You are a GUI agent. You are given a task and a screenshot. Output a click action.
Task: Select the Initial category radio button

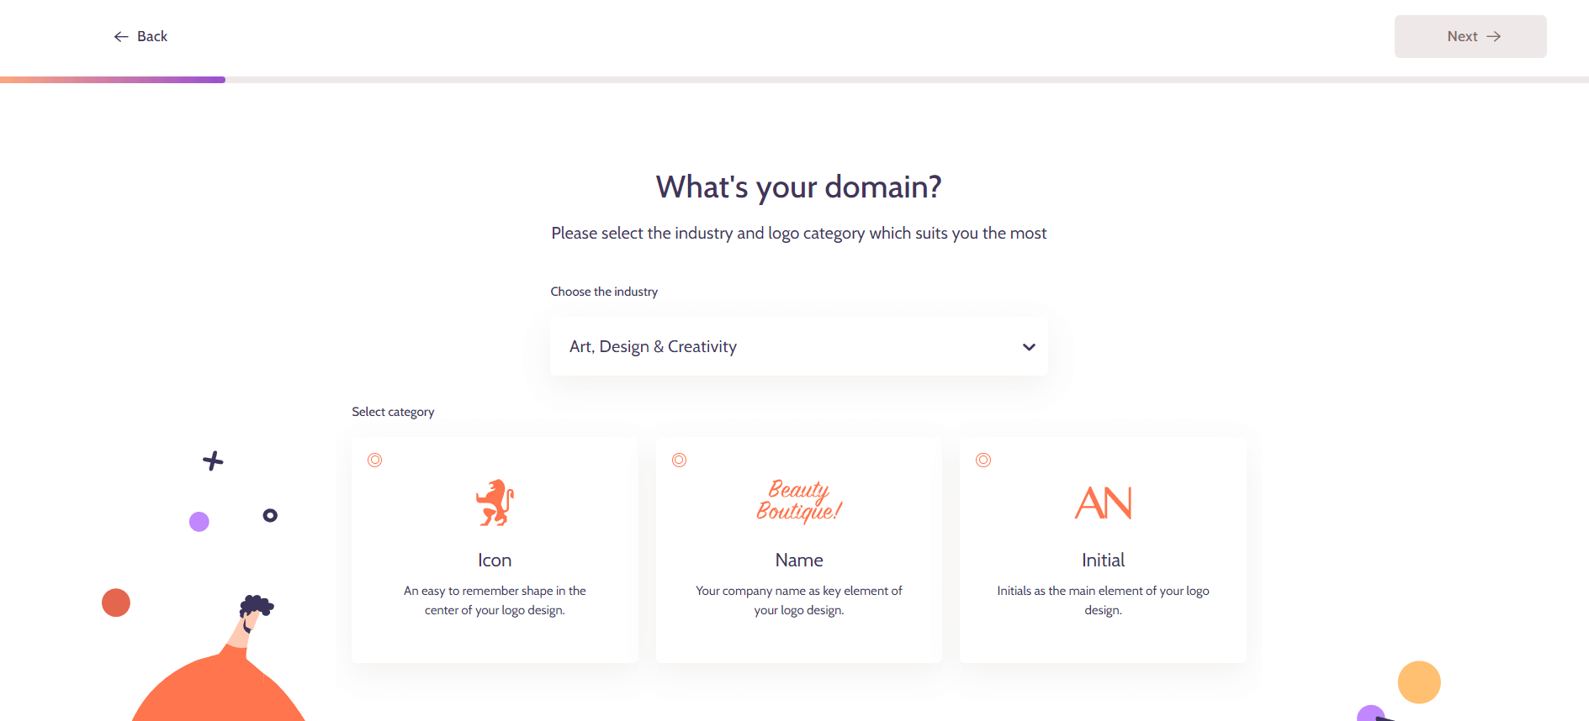[983, 460]
